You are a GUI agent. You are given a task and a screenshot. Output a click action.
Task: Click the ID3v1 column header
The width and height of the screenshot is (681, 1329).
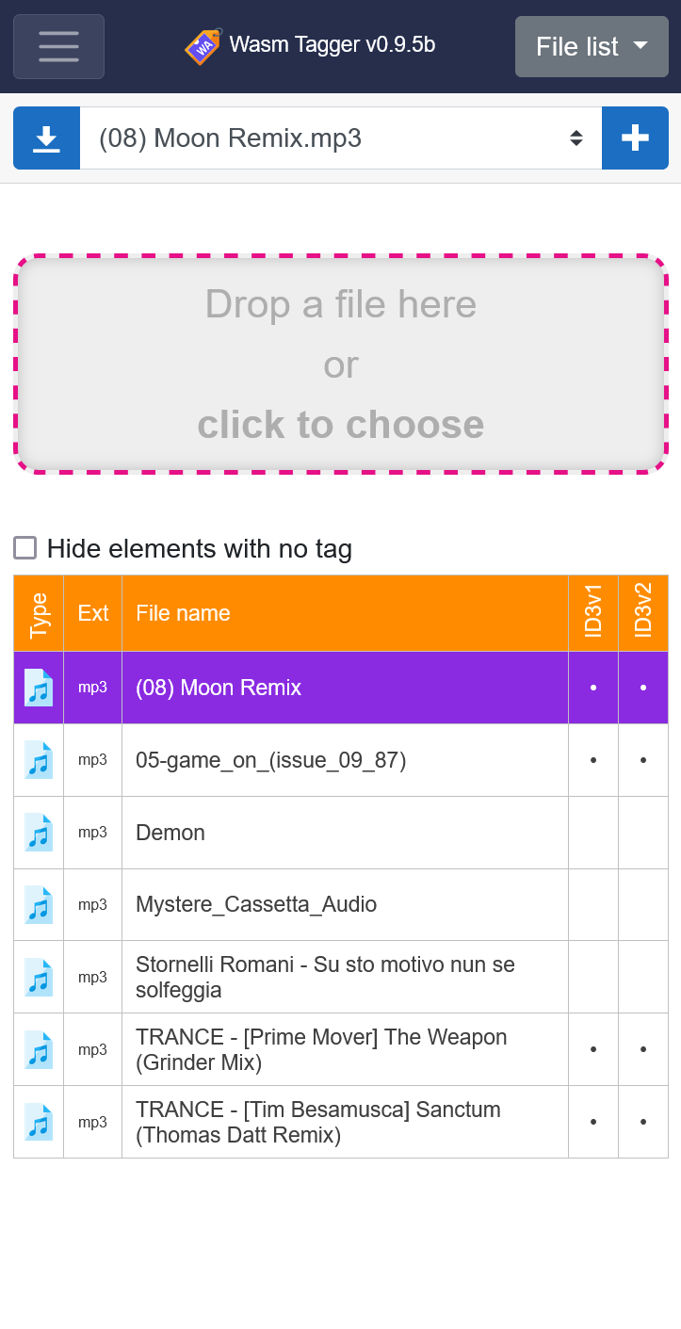[593, 613]
